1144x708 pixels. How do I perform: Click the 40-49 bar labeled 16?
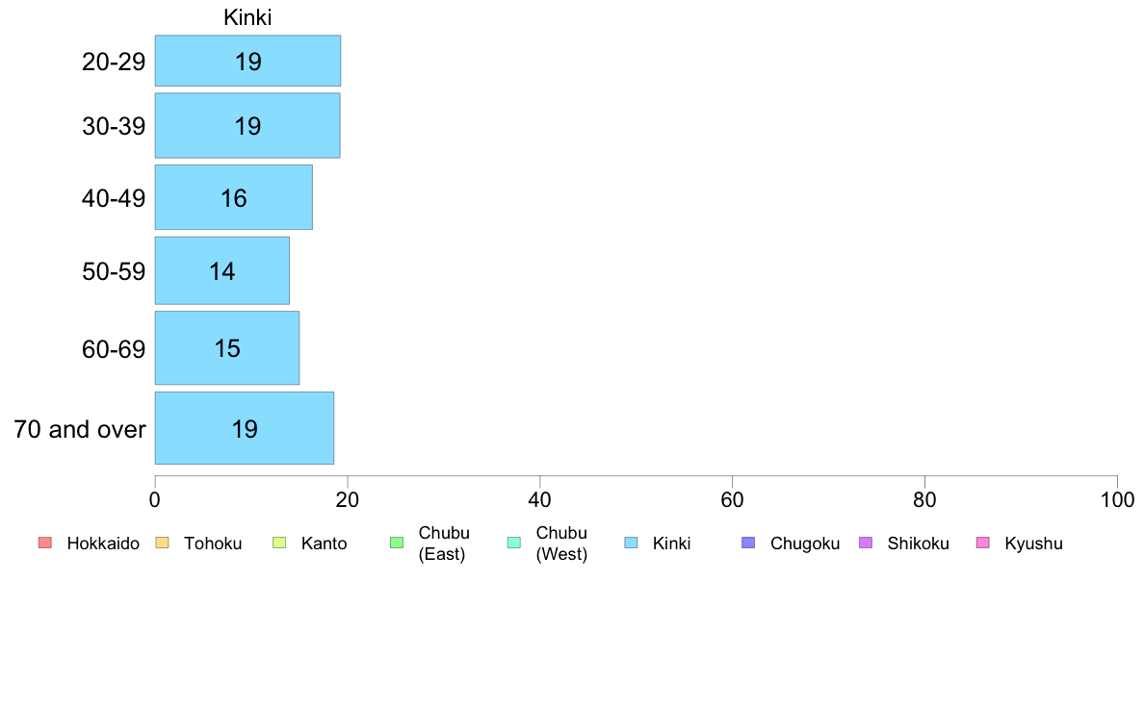[233, 197]
